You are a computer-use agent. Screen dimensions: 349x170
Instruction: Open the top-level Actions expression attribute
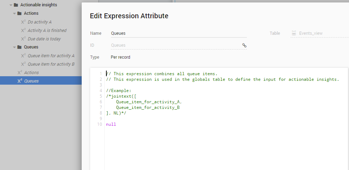tap(31, 72)
